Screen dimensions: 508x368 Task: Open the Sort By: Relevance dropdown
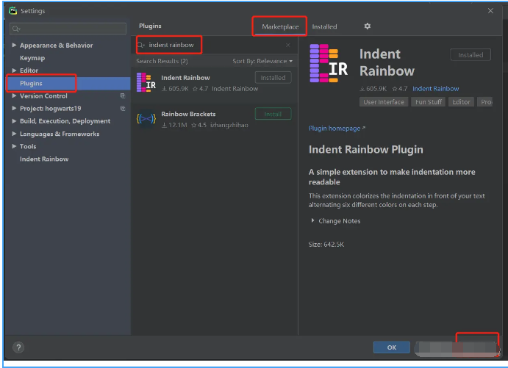(262, 61)
